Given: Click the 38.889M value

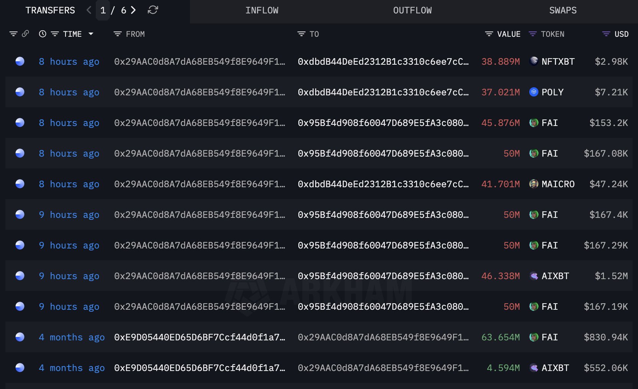Looking at the screenshot, I should tap(501, 62).
